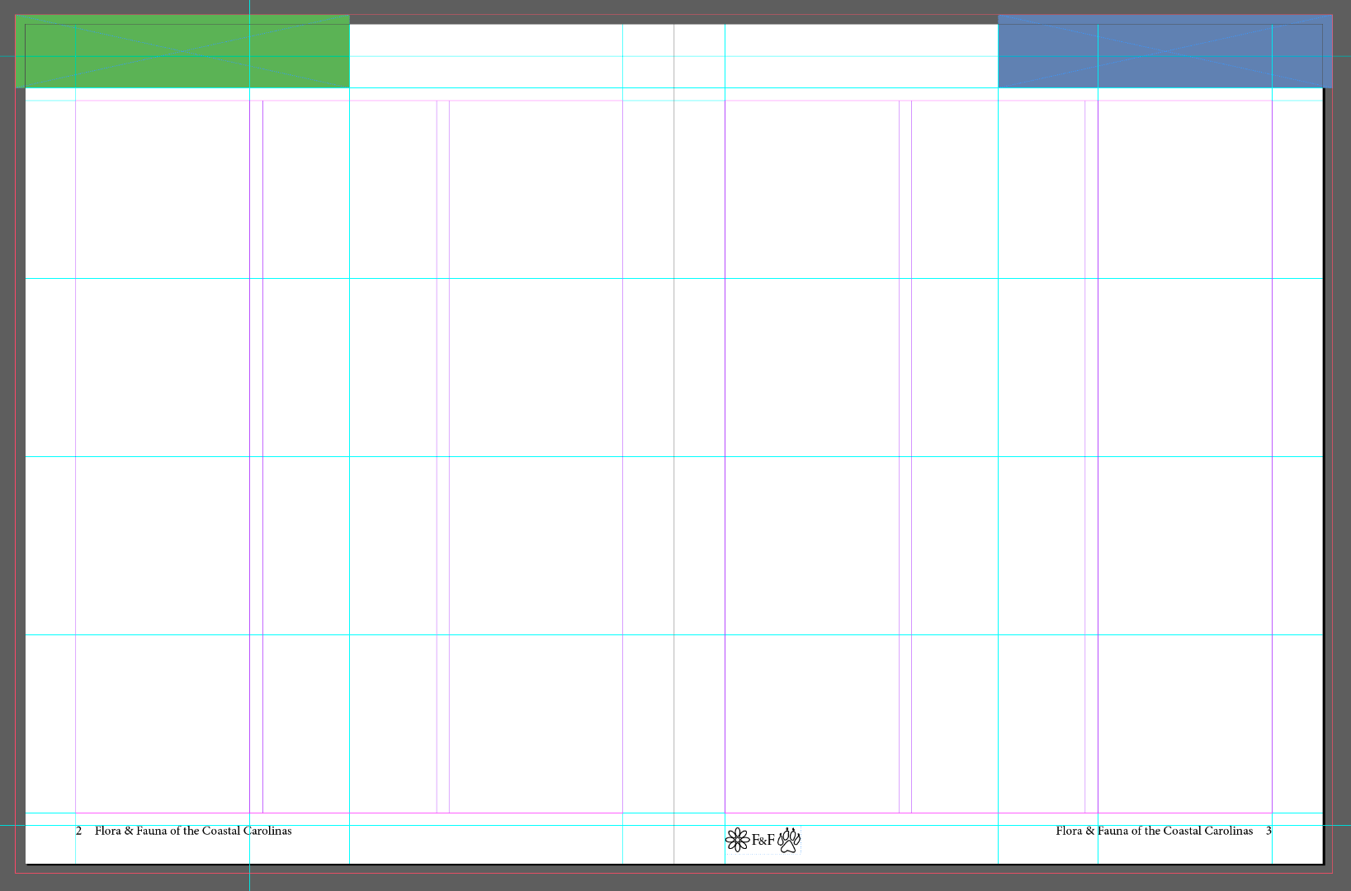Select the blue frame on the right page
1351x891 pixels.
[1164, 51]
